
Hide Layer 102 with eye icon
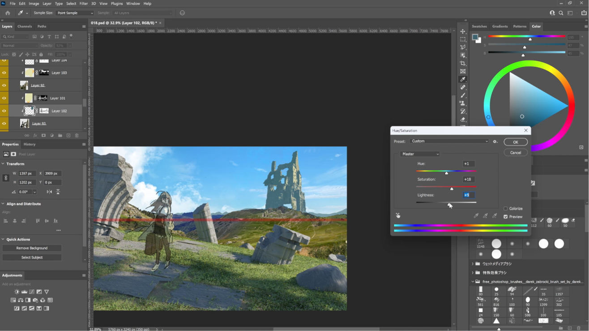pyautogui.click(x=4, y=111)
